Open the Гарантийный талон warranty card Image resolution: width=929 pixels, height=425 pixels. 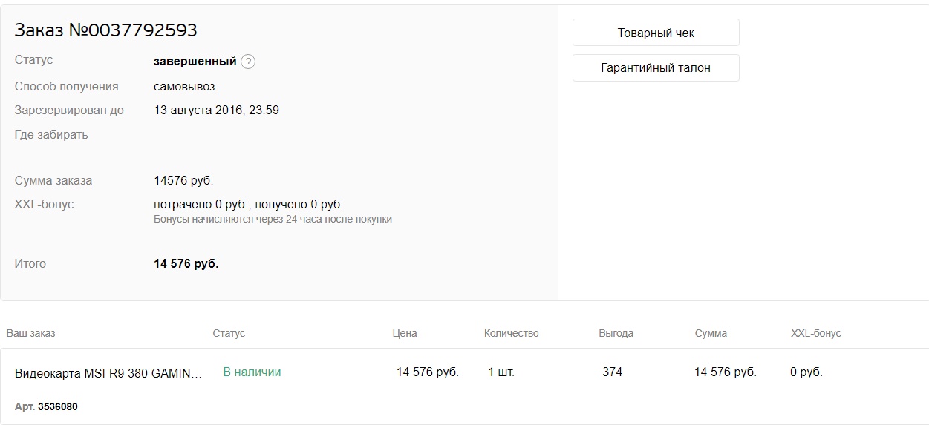tap(656, 67)
